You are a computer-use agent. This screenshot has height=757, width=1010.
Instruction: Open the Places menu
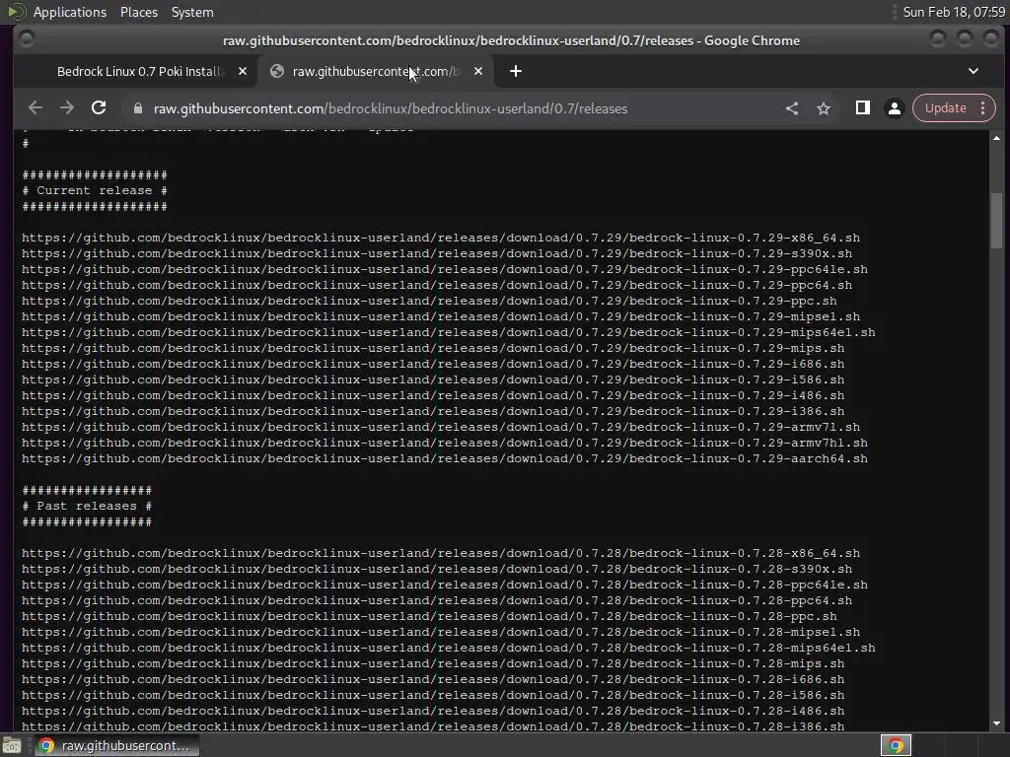[138, 12]
